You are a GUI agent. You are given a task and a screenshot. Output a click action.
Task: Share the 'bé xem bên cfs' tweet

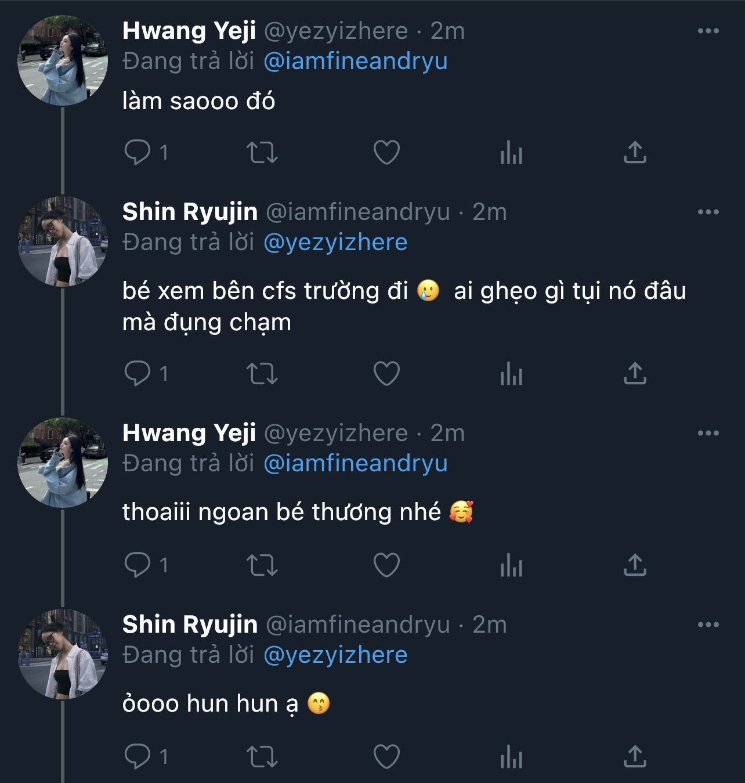point(635,373)
